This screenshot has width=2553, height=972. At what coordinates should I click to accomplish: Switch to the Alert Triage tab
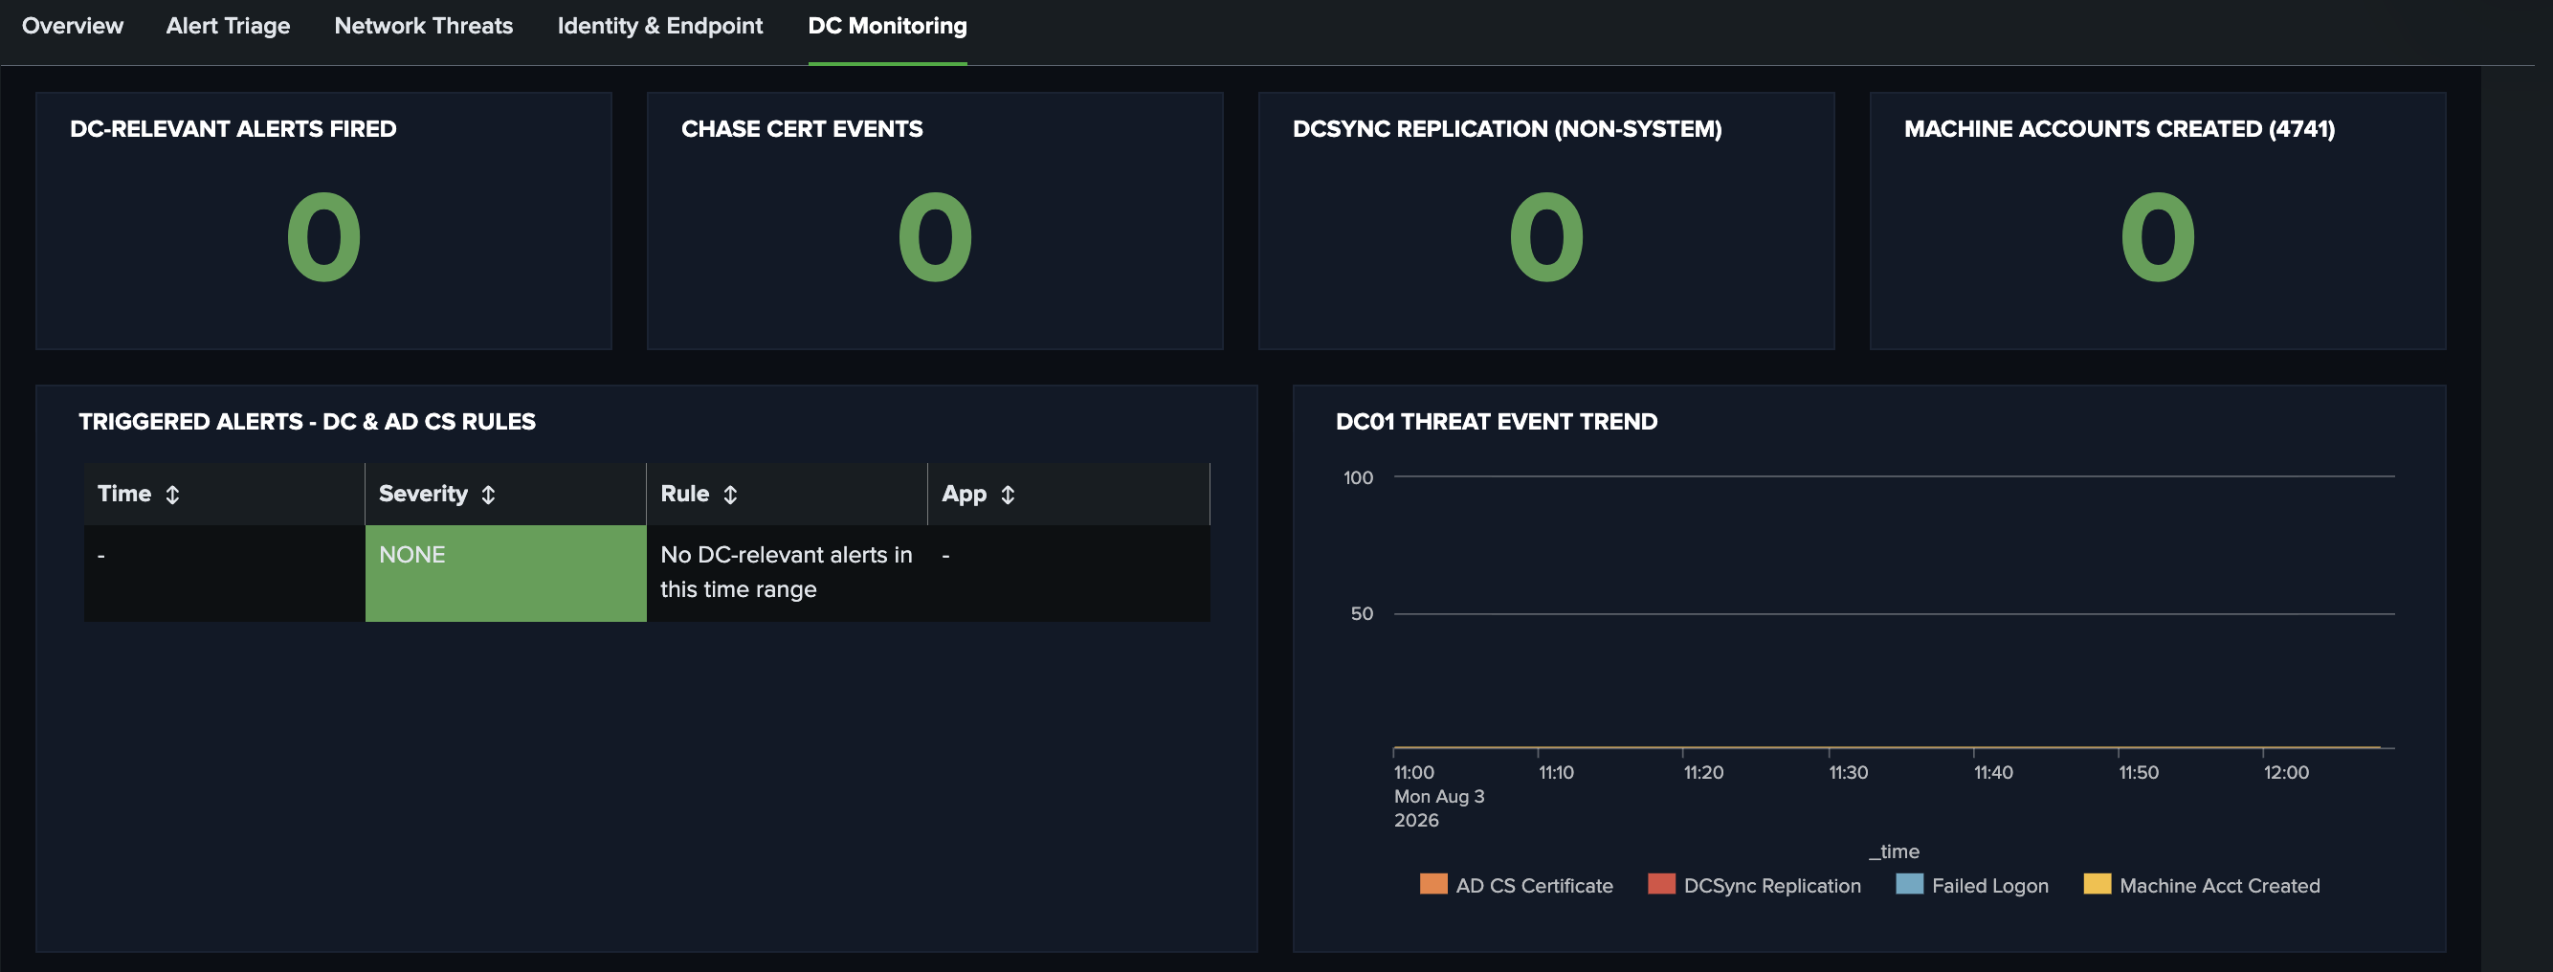228,26
